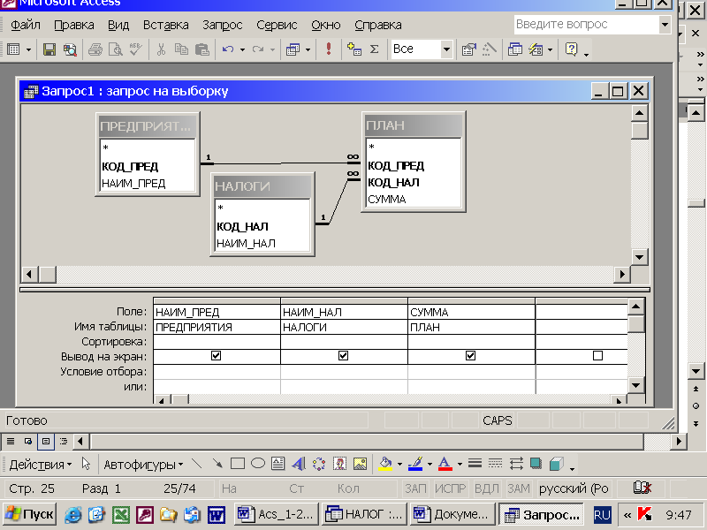
Task: Select the Oval drawing tool
Action: (258, 464)
